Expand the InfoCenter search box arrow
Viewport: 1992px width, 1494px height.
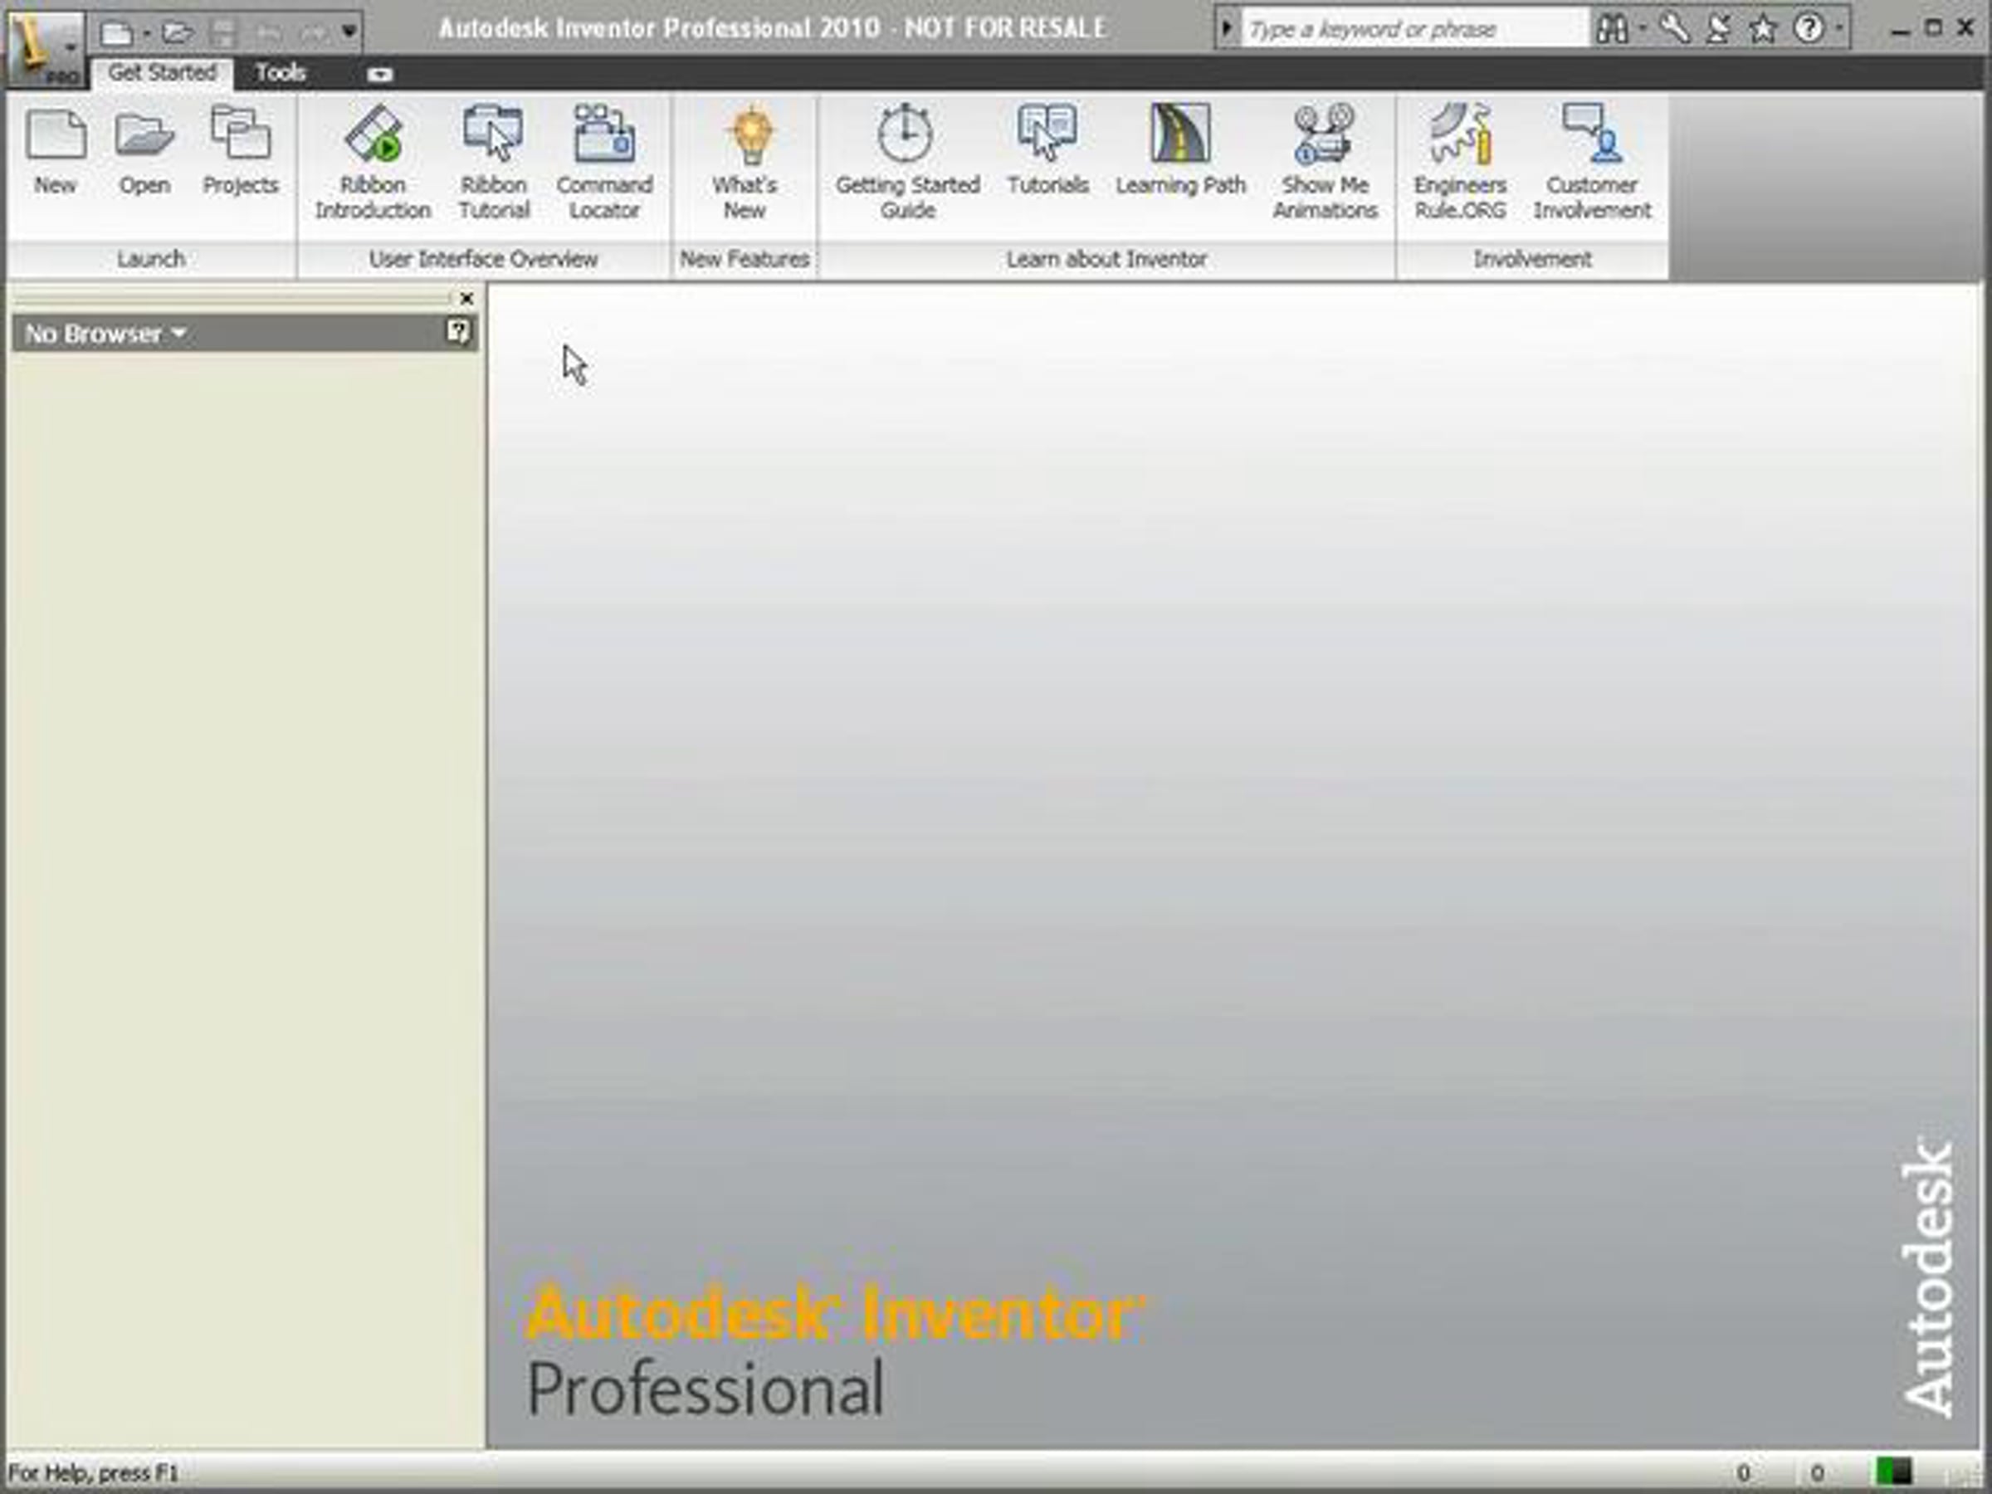[1226, 29]
